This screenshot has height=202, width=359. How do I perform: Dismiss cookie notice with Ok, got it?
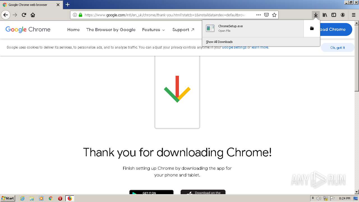point(337,48)
